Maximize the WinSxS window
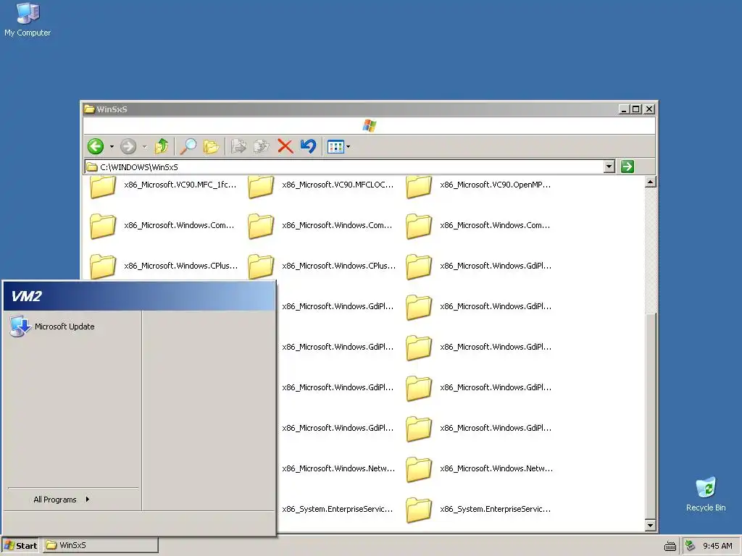Screen dimensions: 742x556 tap(636, 109)
